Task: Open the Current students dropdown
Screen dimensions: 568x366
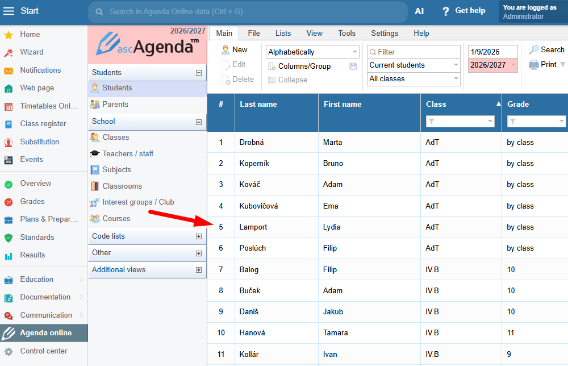Action: [x=414, y=65]
